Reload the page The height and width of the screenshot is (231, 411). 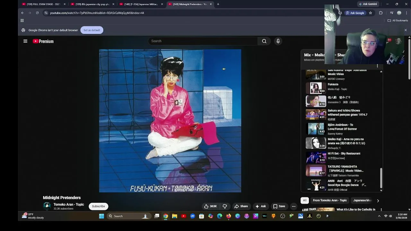[x=37, y=13]
